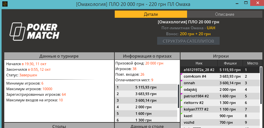264x128 pixels.
Task: Click kazel chips 900 грн cell
Action: (x=226, y=116)
